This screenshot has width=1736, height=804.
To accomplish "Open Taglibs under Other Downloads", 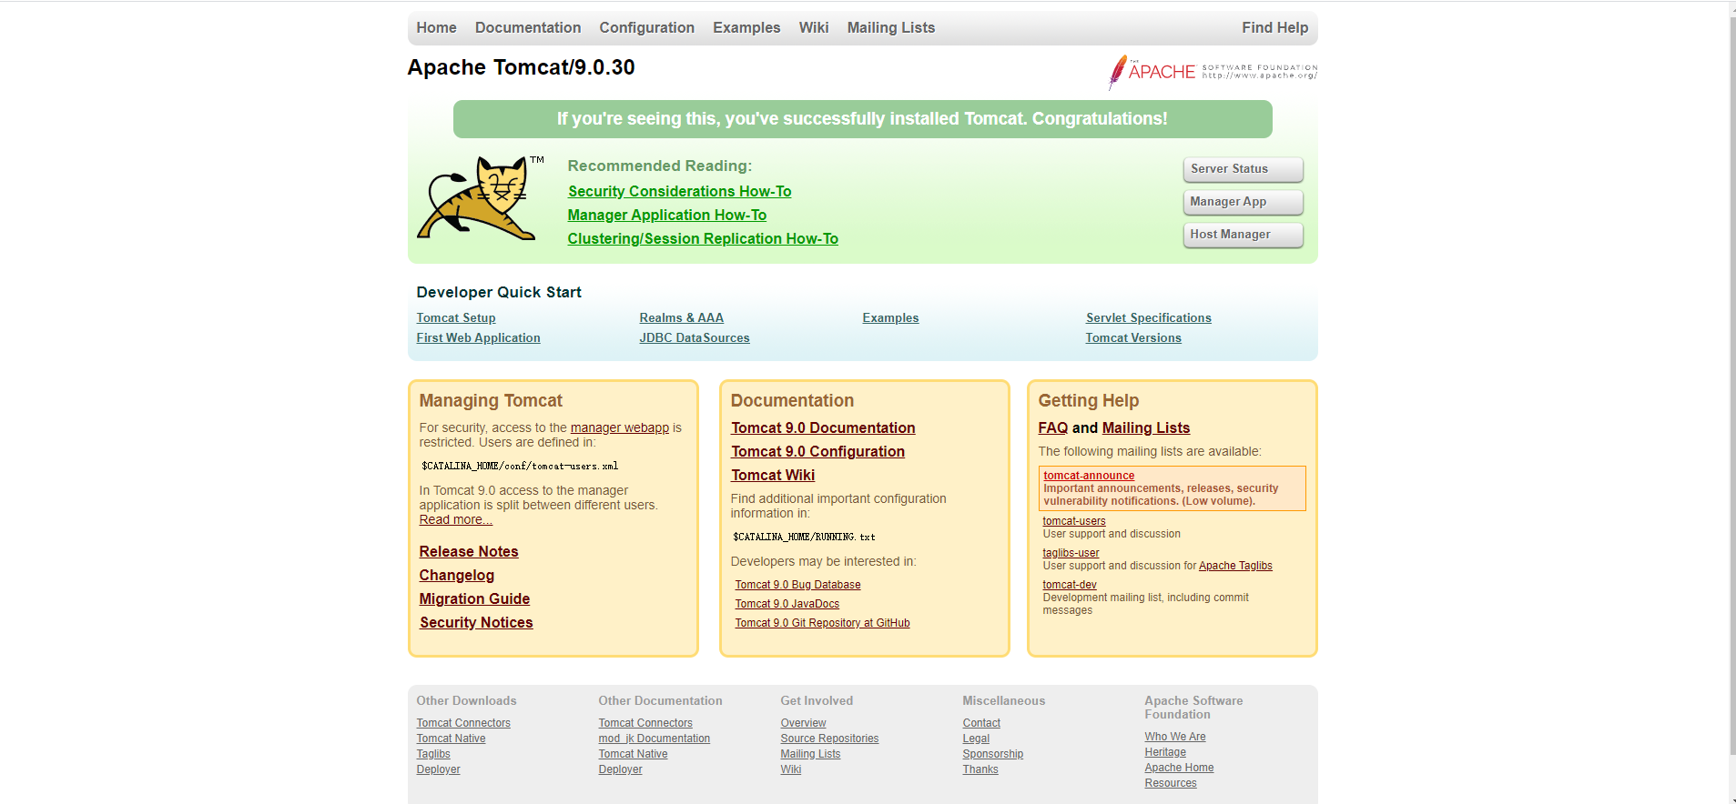I will click(x=433, y=754).
